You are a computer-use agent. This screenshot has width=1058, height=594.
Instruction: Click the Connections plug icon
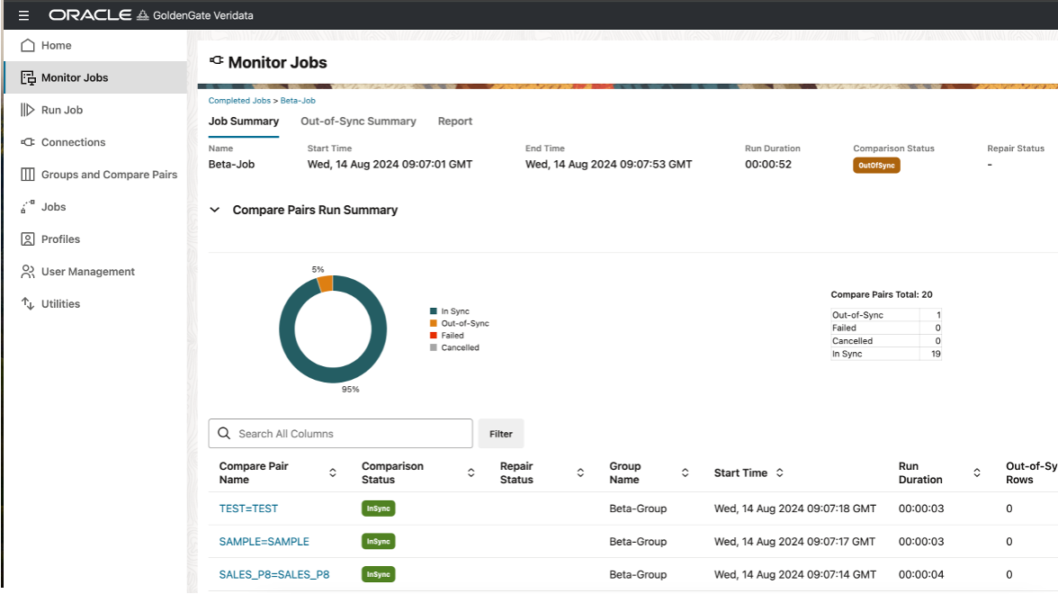(28, 142)
